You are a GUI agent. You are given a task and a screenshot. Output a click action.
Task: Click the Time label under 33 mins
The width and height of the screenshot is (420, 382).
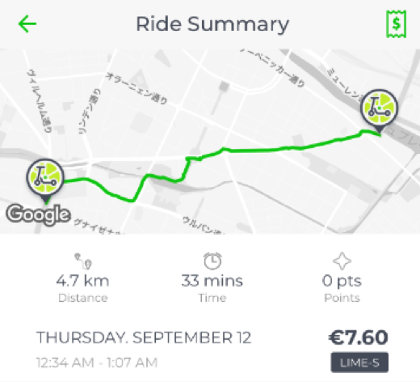[x=212, y=298]
